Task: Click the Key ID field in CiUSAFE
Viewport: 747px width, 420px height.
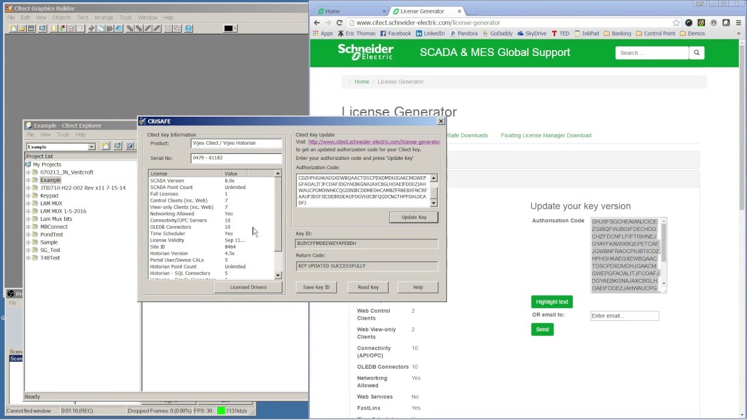Action: (x=366, y=243)
